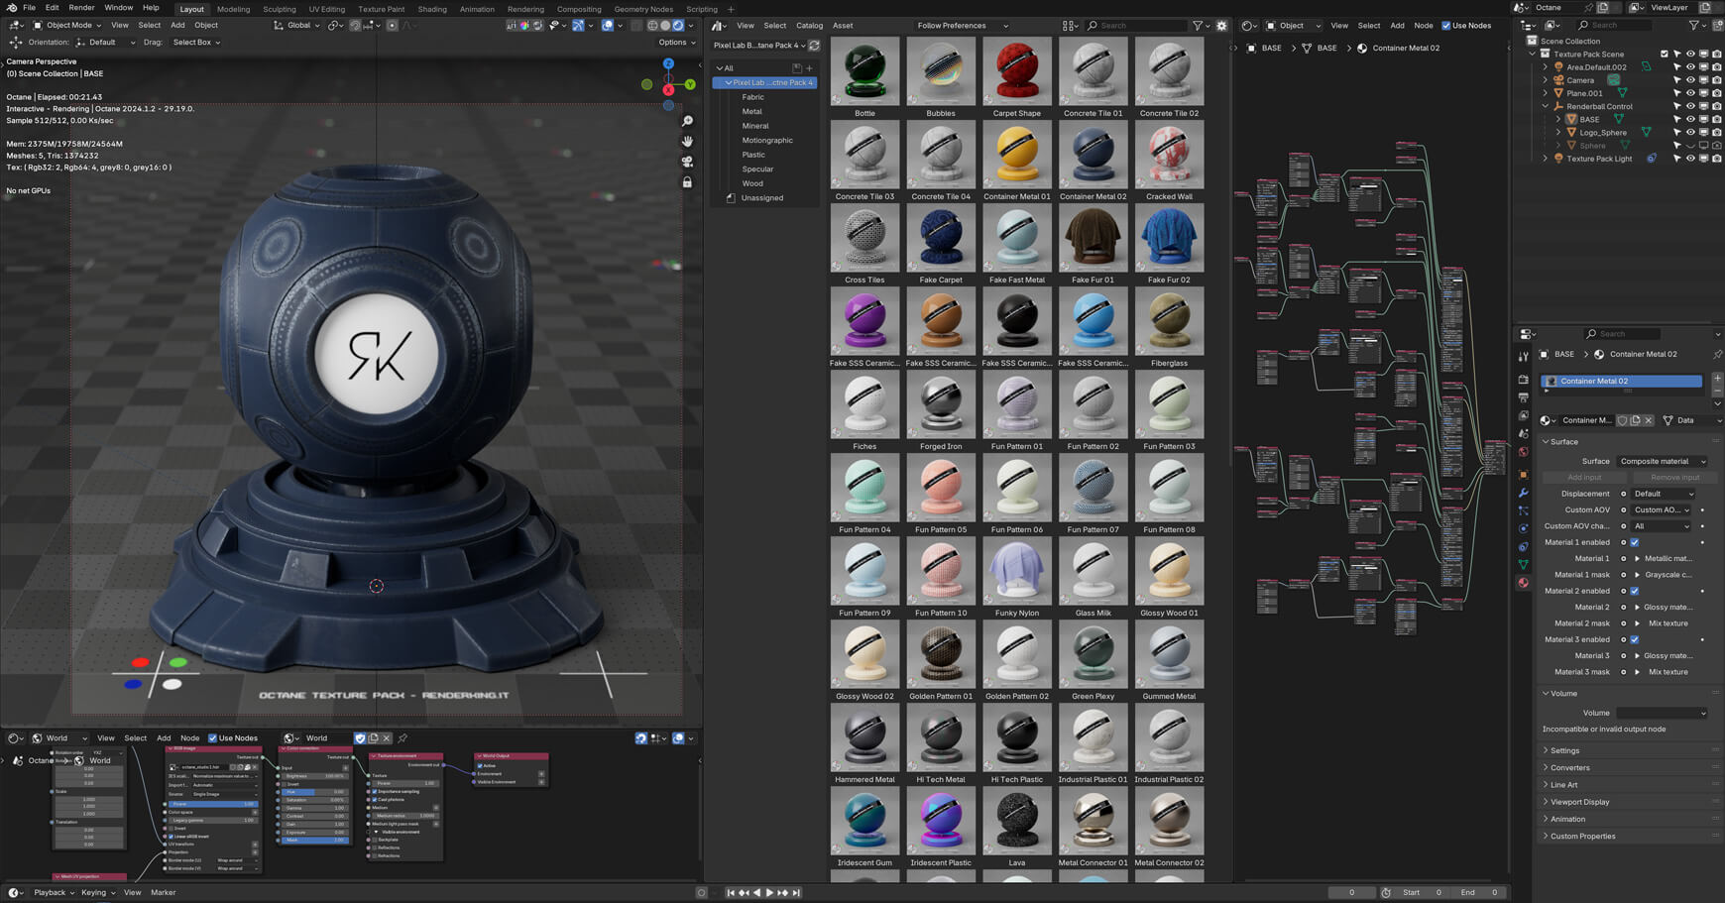Open the Render menu
The image size is (1725, 903).
tap(81, 8)
